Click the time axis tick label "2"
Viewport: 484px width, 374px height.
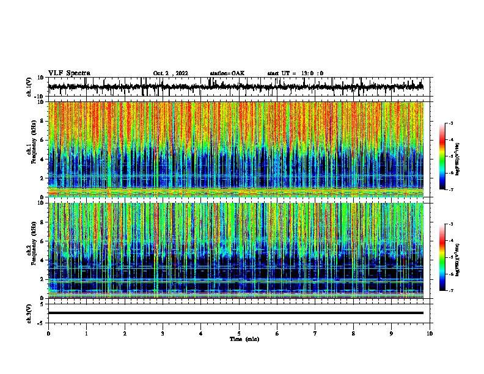[125, 334]
